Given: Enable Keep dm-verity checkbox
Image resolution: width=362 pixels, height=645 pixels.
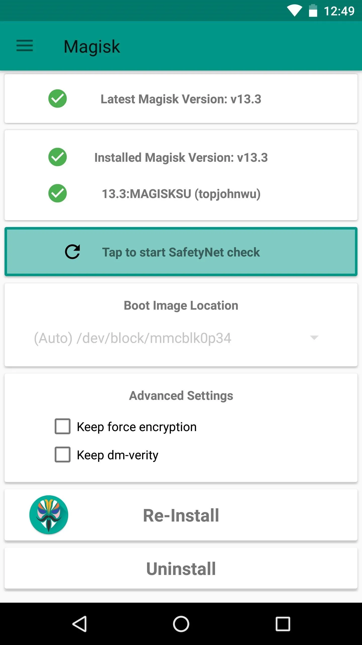Looking at the screenshot, I should pyautogui.click(x=63, y=455).
